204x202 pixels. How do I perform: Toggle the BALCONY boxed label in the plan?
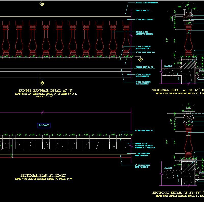(44, 125)
